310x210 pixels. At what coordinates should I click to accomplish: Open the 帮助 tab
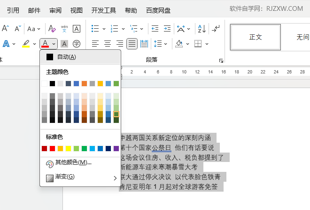131,10
